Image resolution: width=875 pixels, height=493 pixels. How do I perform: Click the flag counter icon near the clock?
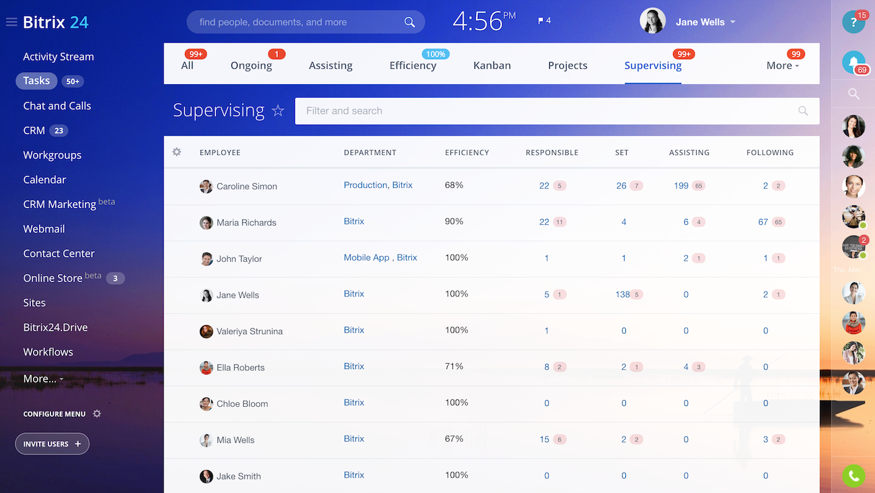coord(544,21)
